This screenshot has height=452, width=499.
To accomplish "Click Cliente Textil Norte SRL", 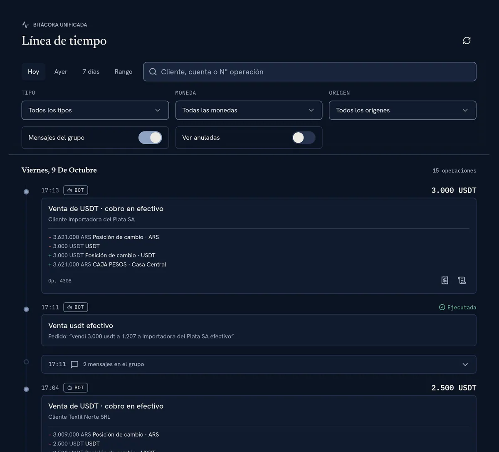I will (79, 417).
